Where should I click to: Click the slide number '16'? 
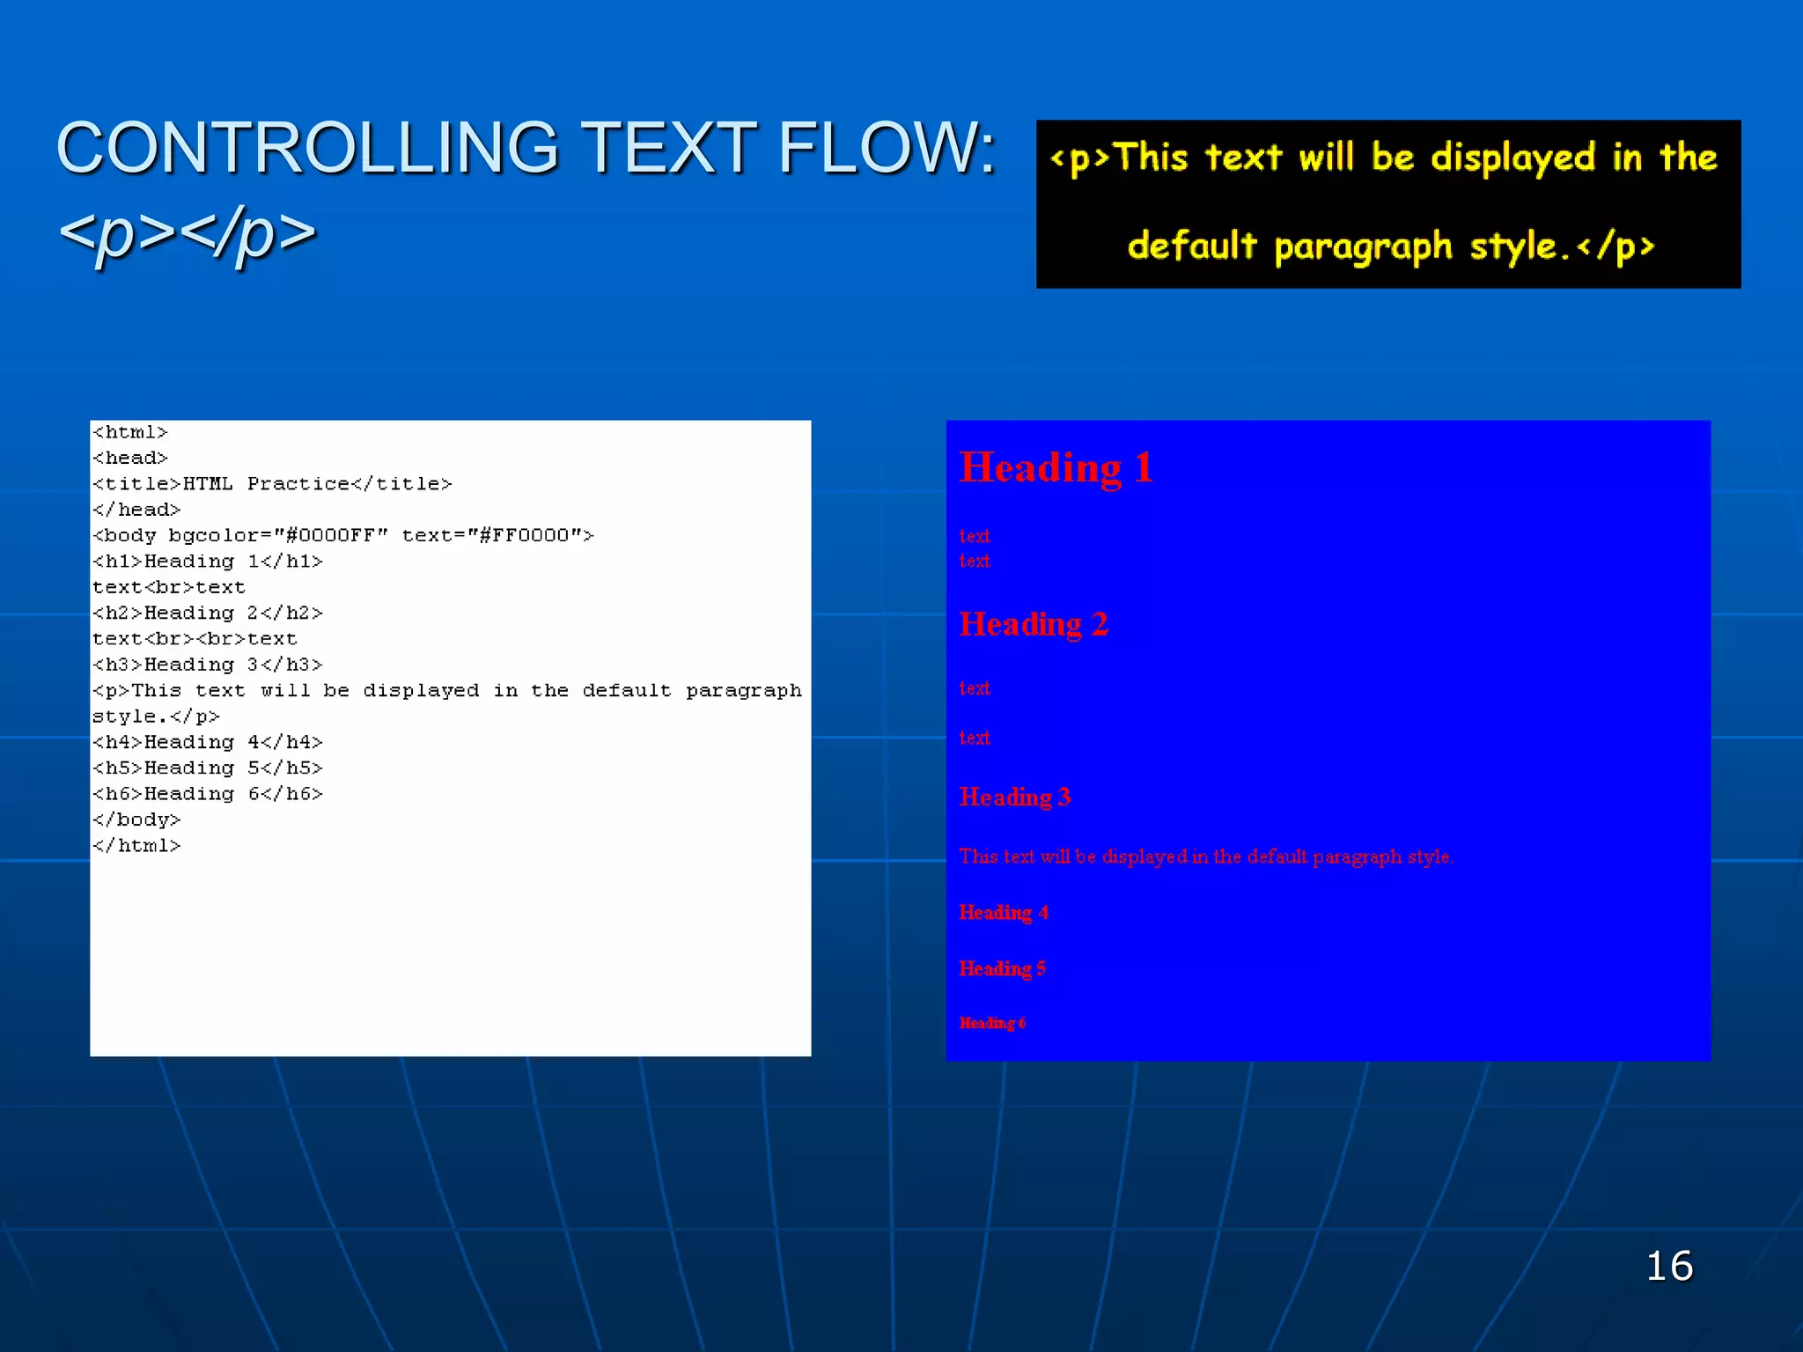(x=1669, y=1267)
